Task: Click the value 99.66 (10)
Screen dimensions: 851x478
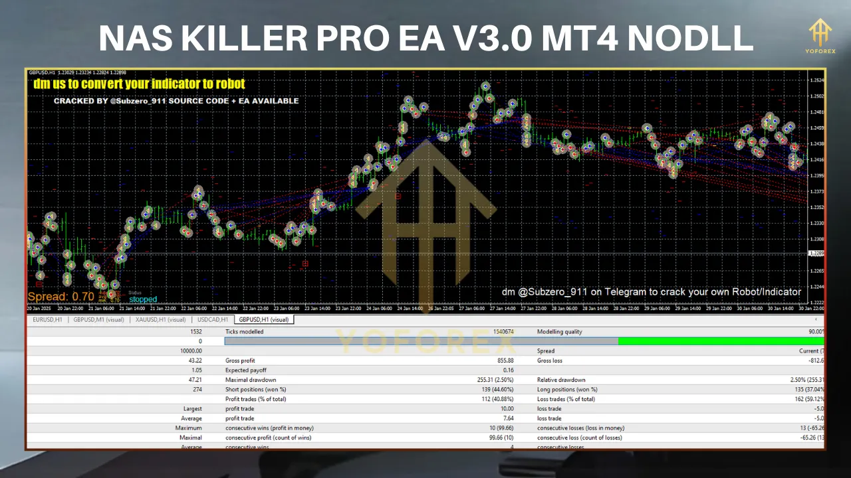Action: [501, 438]
